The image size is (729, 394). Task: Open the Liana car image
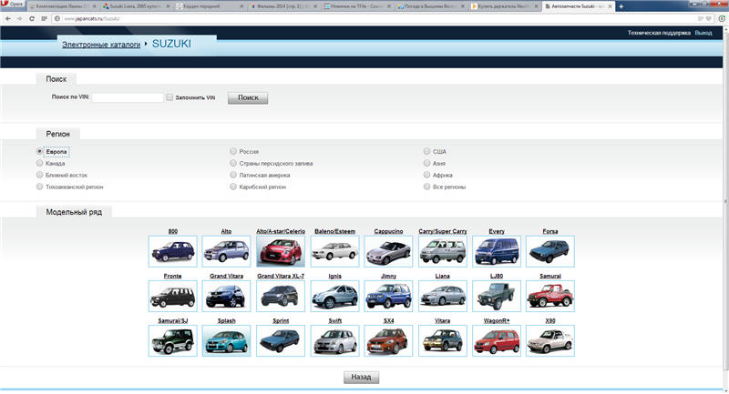coord(443,296)
